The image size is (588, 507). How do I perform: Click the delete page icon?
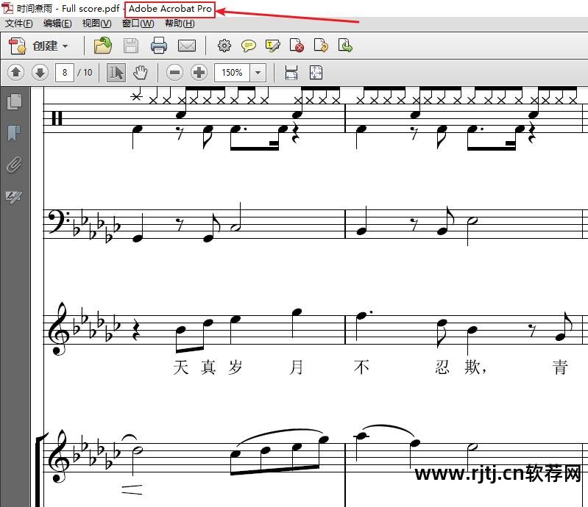(297, 46)
